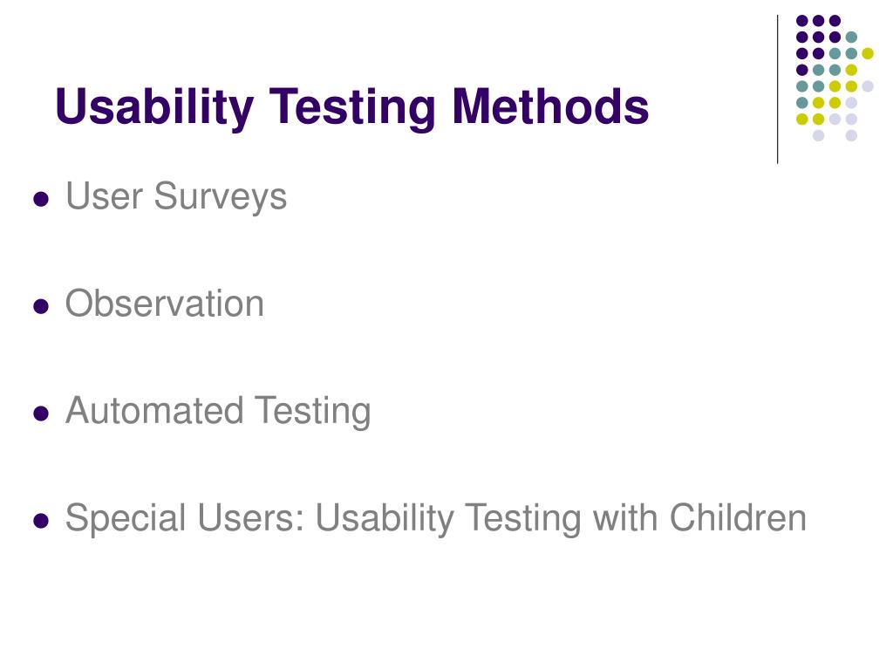Select the 'User Surveys' bullet text
This screenshot has height=670, width=893.
point(176,197)
